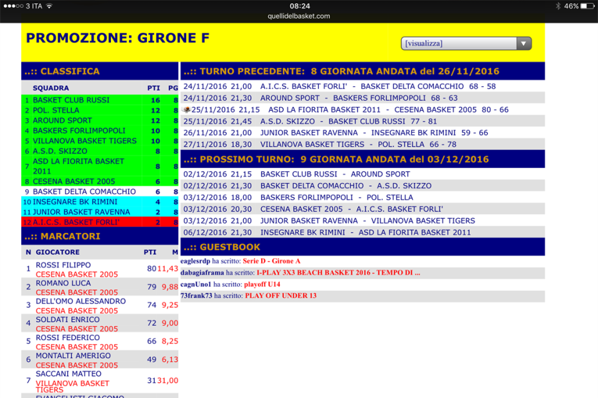598x398 pixels.
Task: Open A.S.D. SKIZZO in the classifica
Action: [x=60, y=151]
